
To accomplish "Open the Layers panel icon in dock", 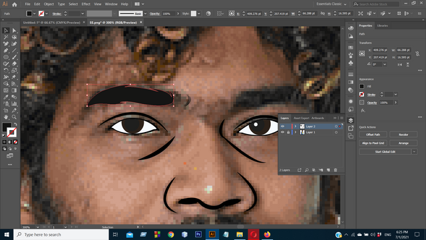I will (351, 121).
